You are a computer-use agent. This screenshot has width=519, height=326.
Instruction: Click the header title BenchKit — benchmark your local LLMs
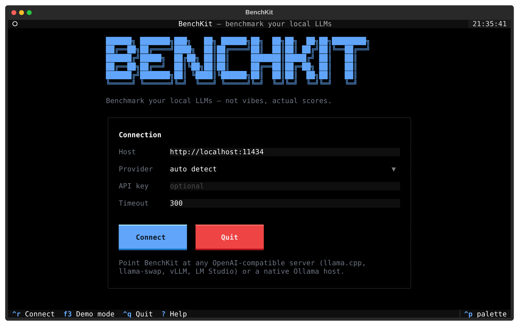click(x=255, y=24)
